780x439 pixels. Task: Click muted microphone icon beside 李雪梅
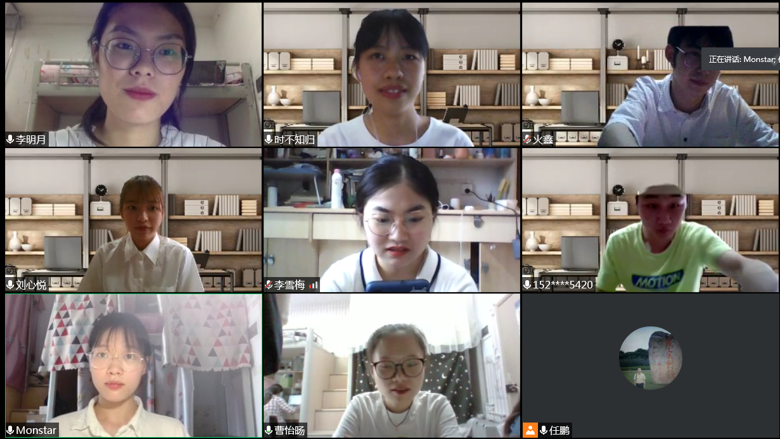(269, 285)
